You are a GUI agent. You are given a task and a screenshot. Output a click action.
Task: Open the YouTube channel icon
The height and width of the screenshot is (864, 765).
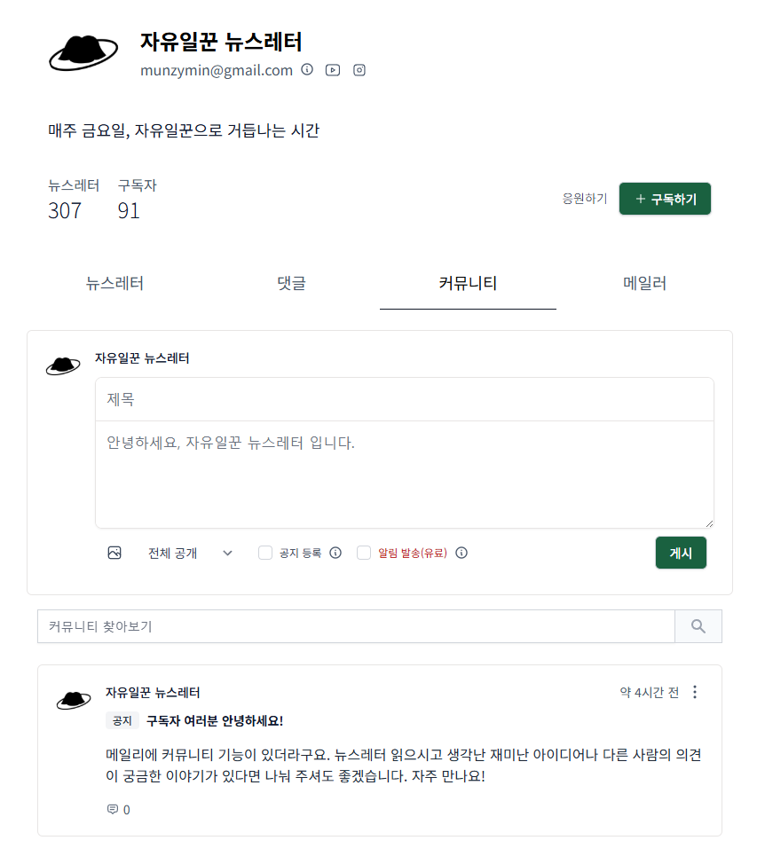pyautogui.click(x=333, y=69)
